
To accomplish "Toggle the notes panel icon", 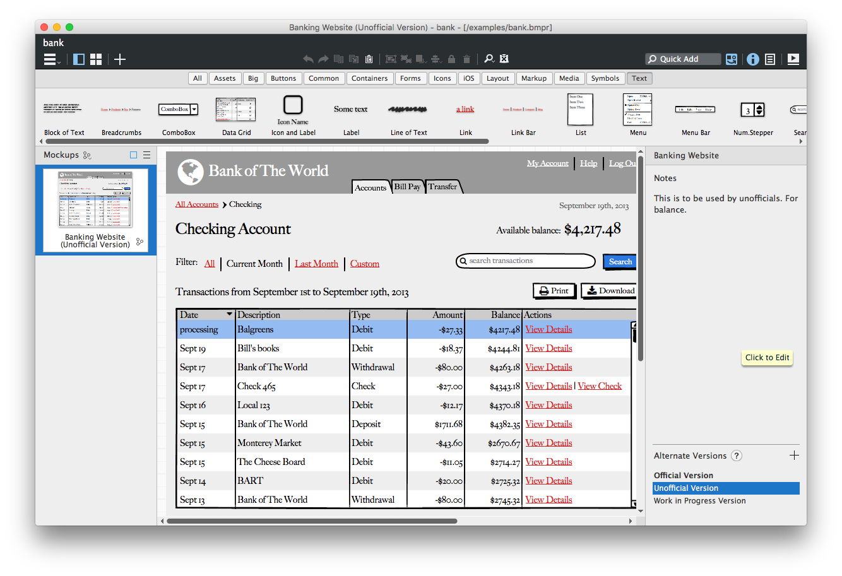I will tap(770, 59).
